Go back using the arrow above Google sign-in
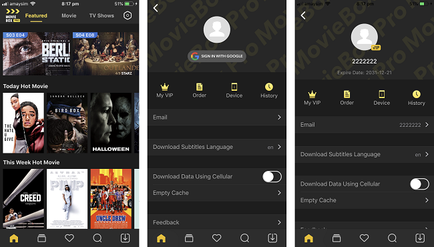 click(x=156, y=8)
